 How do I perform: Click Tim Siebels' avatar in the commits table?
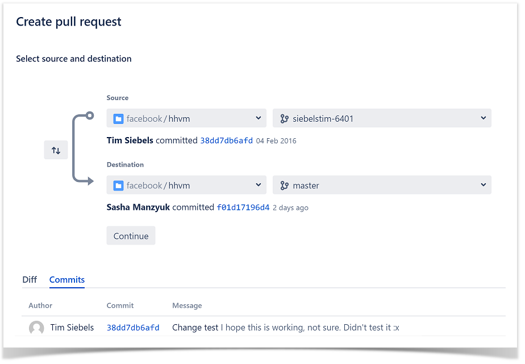[x=36, y=328]
